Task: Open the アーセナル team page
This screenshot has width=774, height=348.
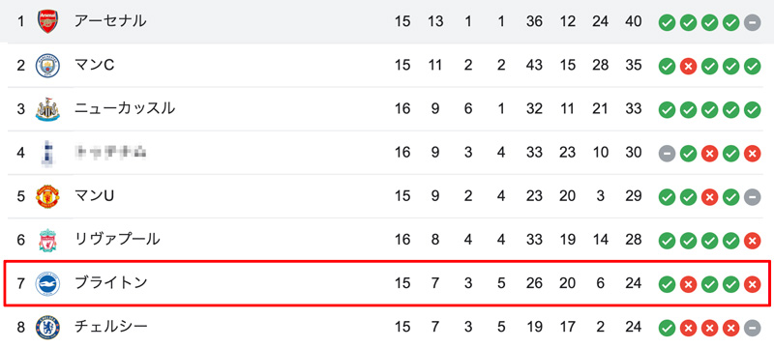Action: pyautogui.click(x=110, y=21)
